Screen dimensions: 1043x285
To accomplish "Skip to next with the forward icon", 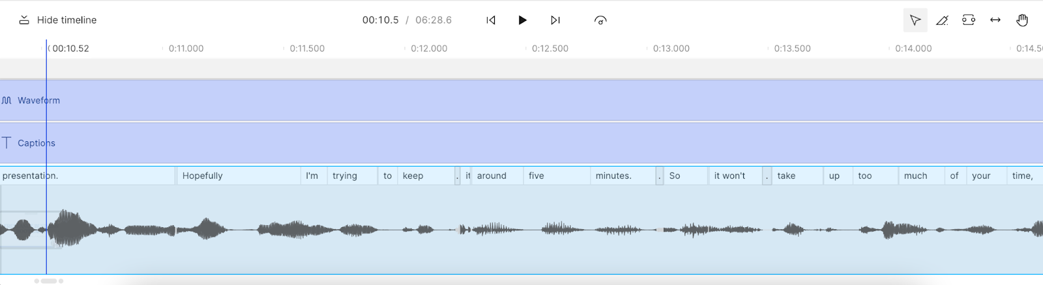I will [555, 20].
